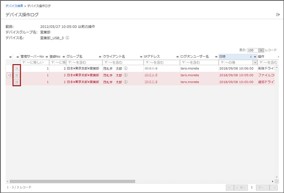Image resolution: width=284 pixels, height=193 pixels.
Task: Click the 前へ previous page button
Action: coord(241,187)
